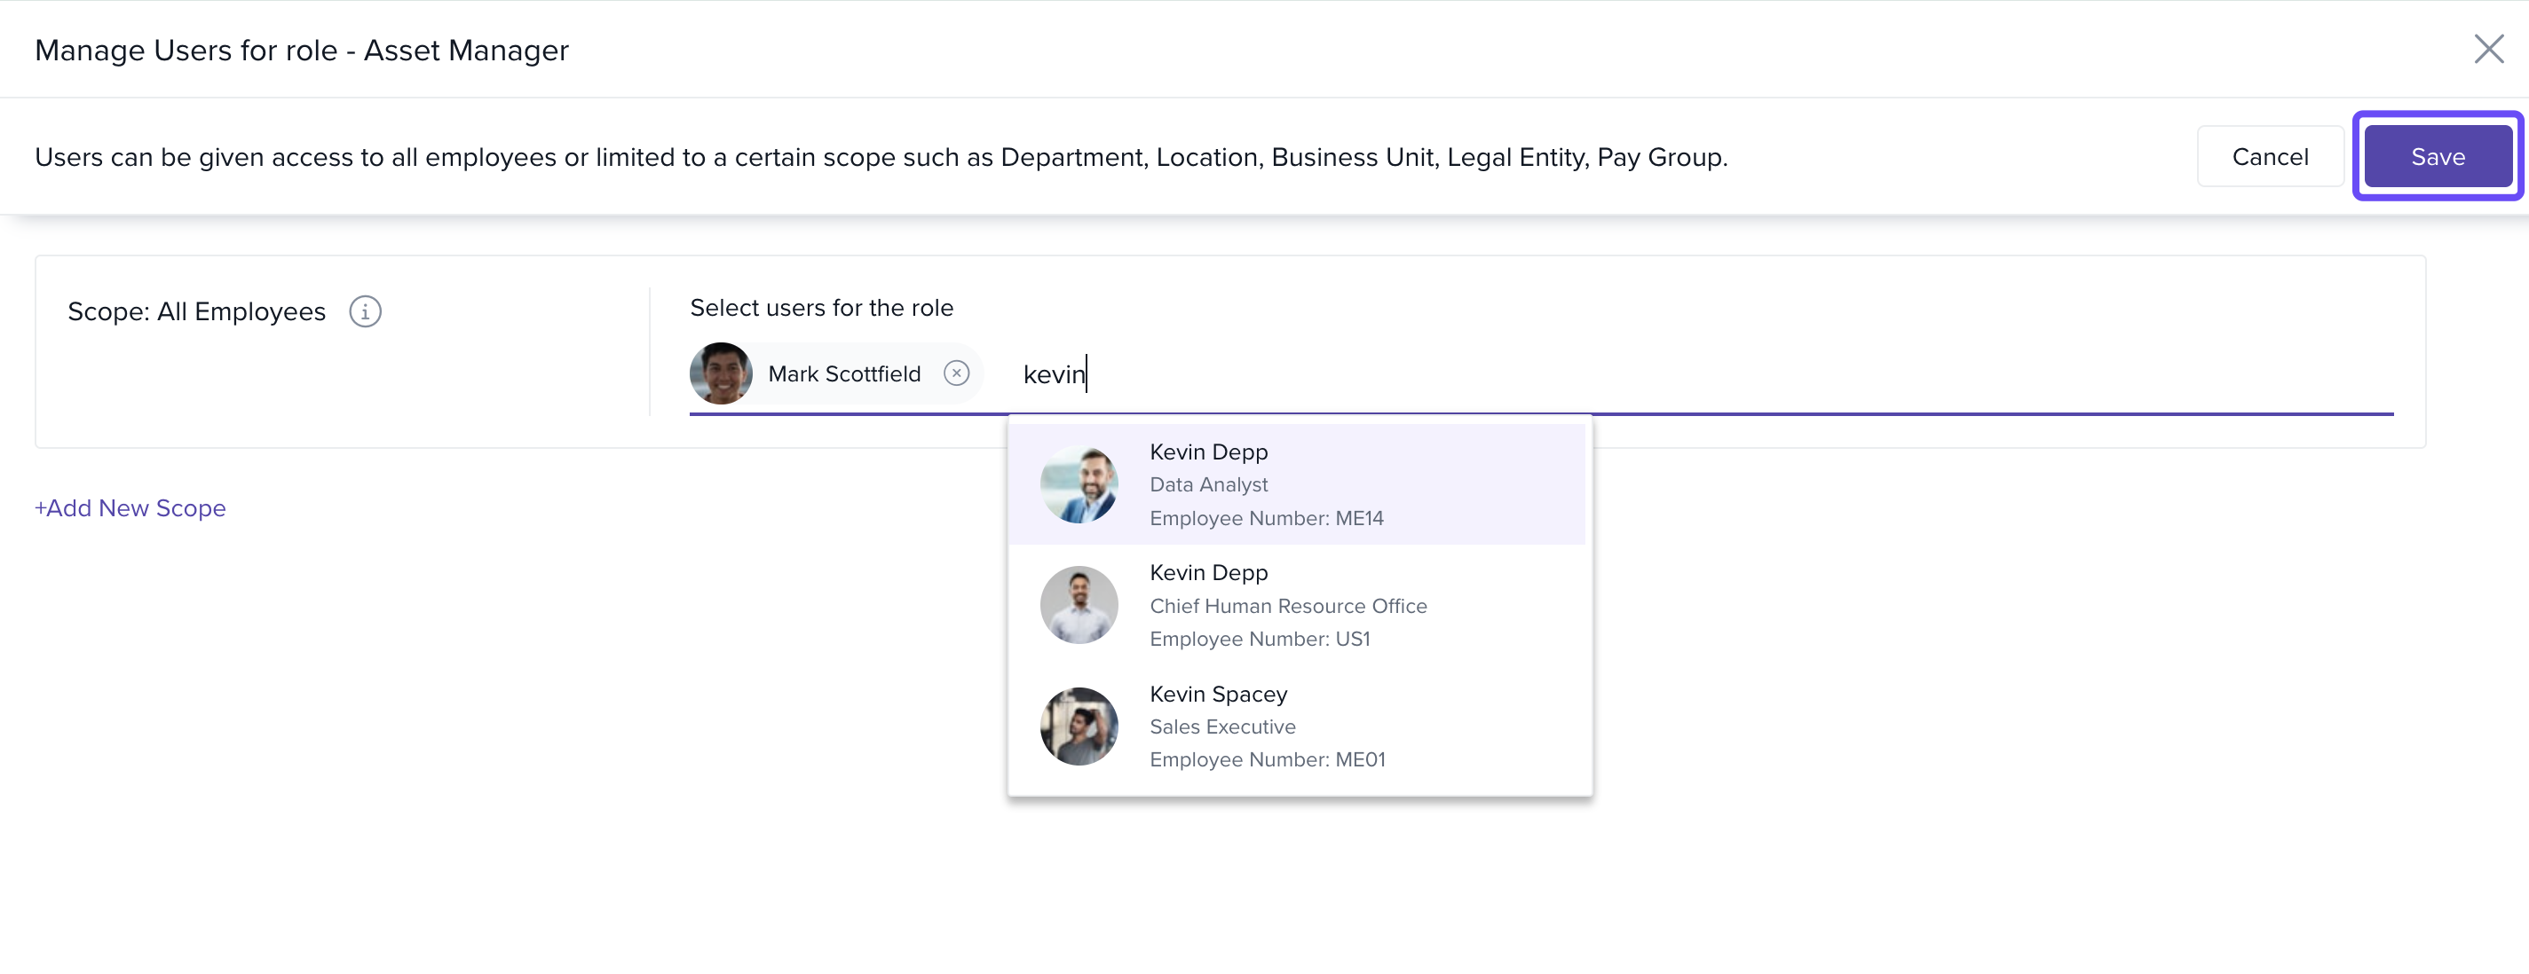This screenshot has height=974, width=2529.
Task: Click the Select users for the role label
Action: point(821,308)
